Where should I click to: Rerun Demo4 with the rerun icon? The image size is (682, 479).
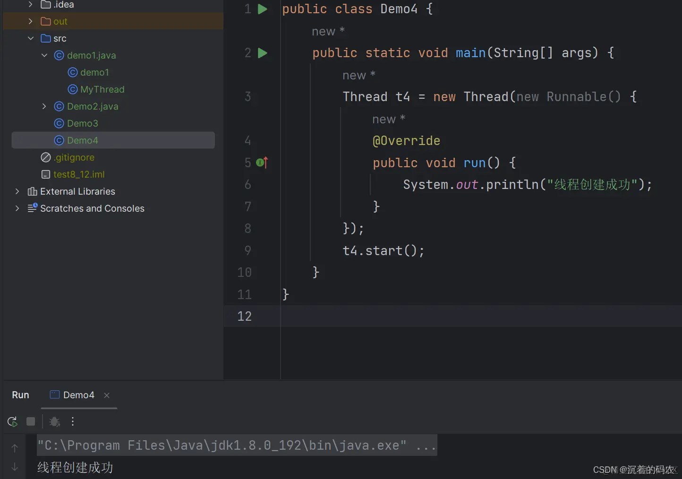coord(13,421)
